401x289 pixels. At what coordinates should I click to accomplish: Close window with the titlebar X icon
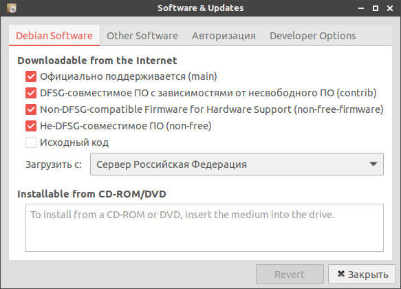(x=390, y=8)
